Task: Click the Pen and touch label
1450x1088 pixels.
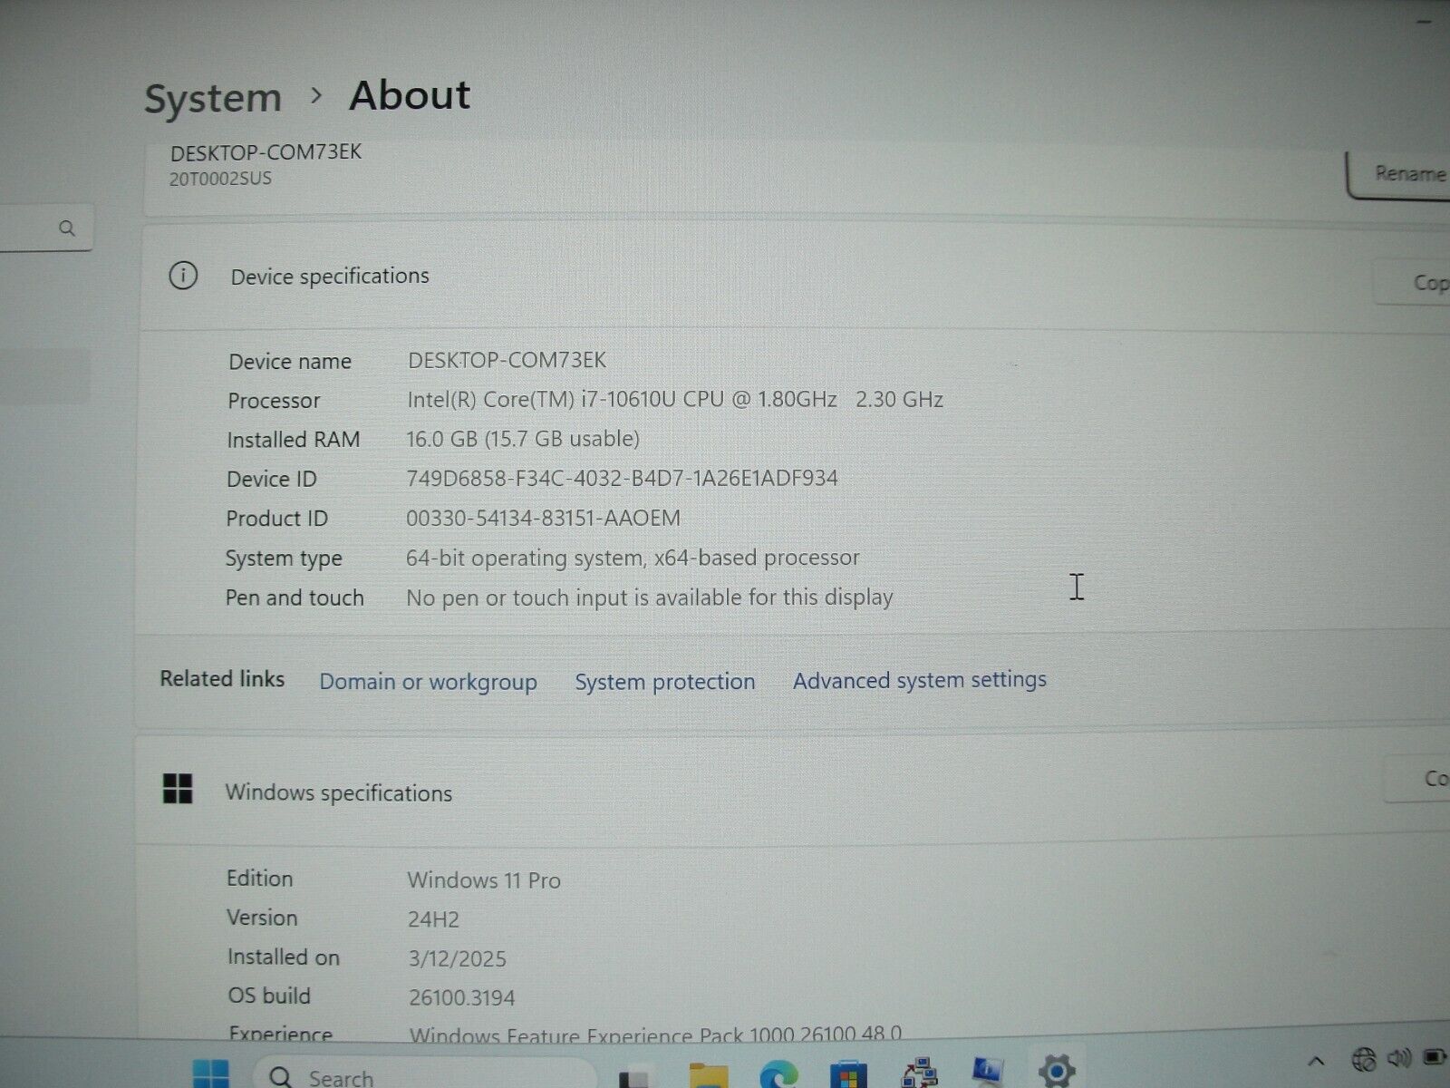Action: click(295, 598)
